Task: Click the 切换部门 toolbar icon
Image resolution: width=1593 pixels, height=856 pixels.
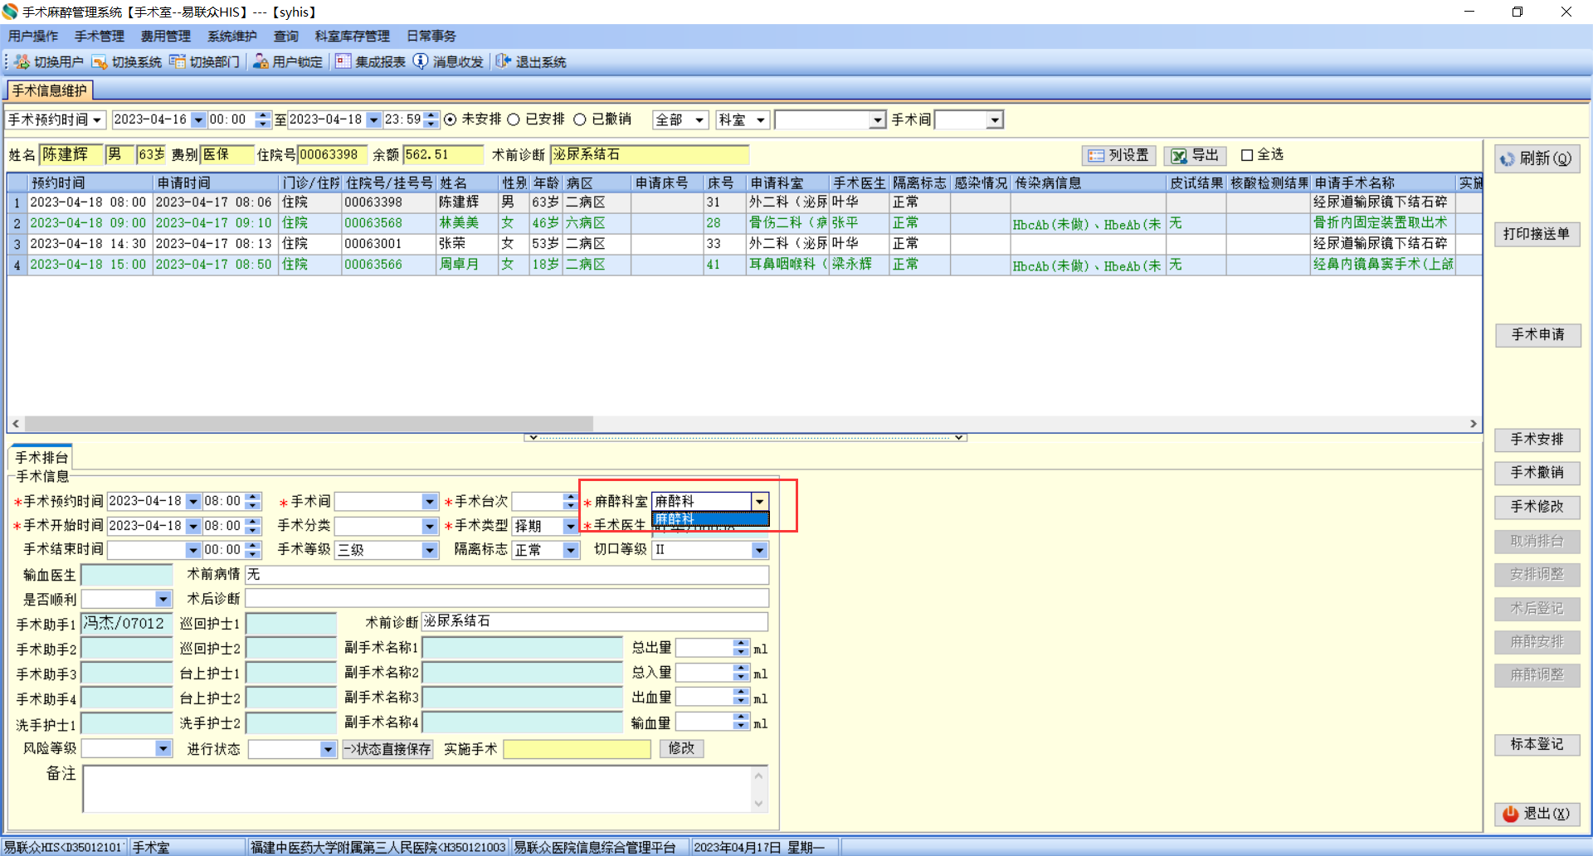Action: tap(178, 62)
